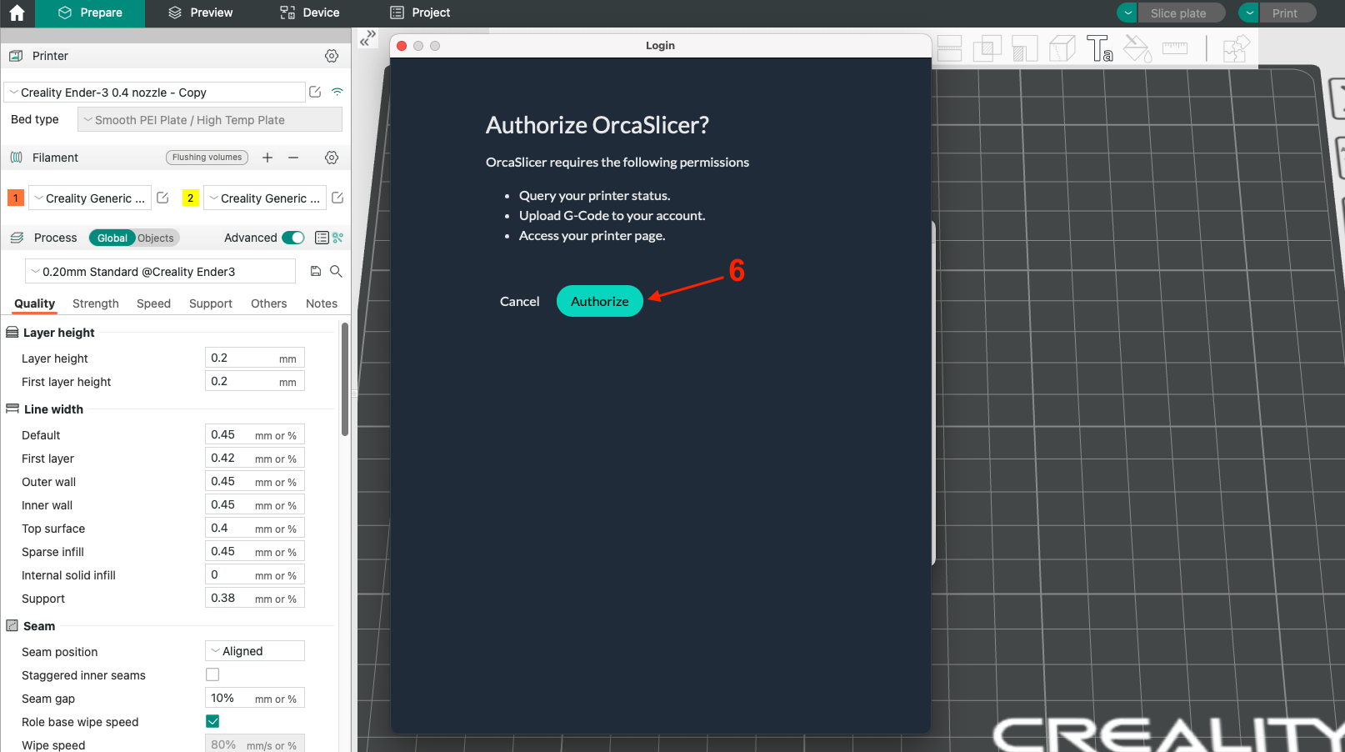1345x752 pixels.
Task: Click the First layer height field
Action: coord(255,381)
